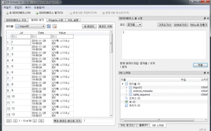The height and width of the screenshot is (131, 211).
Task: Click the schema panel horizontal scrollbar
Action: tap(159, 120)
